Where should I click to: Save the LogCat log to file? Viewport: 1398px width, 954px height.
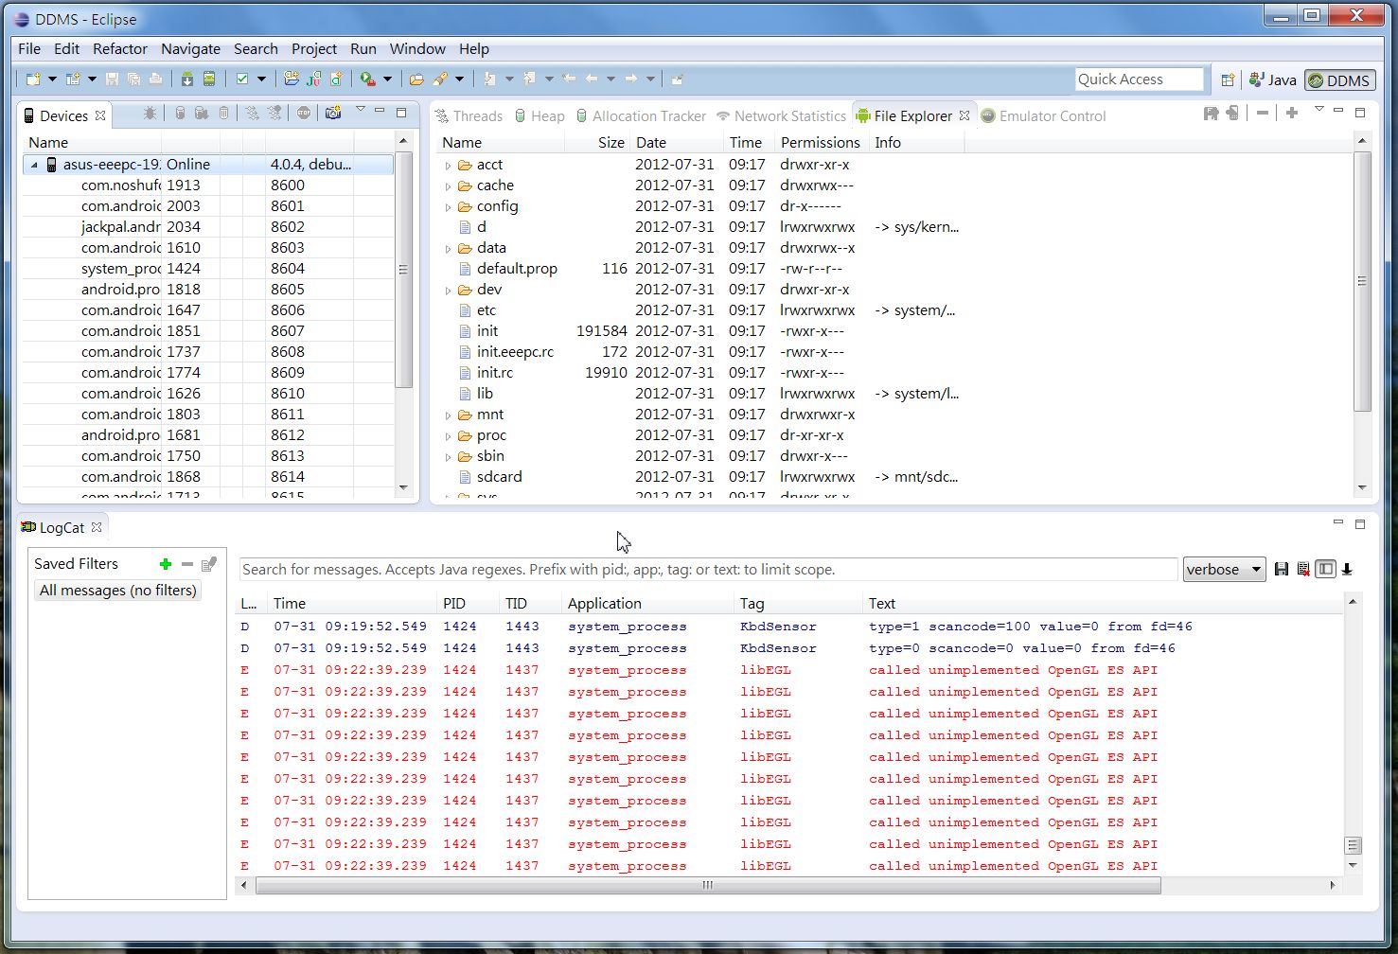[x=1282, y=569]
